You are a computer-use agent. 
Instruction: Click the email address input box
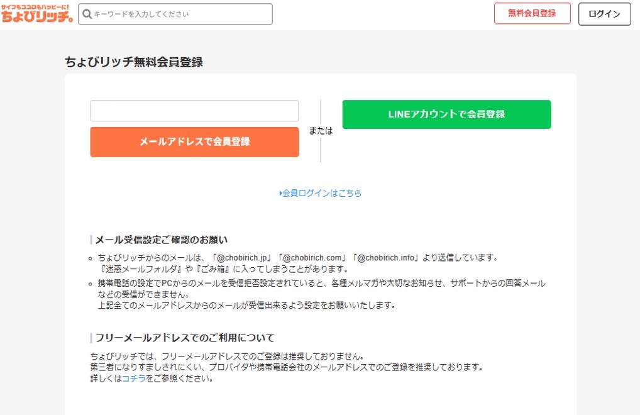194,111
